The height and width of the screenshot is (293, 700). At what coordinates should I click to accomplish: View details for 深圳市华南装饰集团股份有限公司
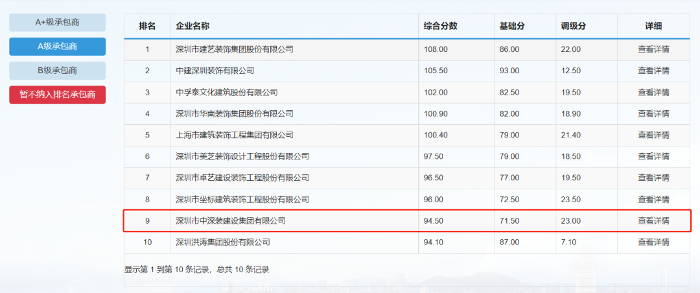(x=653, y=113)
